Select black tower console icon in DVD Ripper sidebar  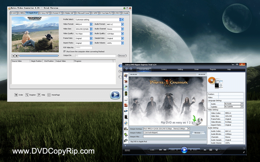126,117
